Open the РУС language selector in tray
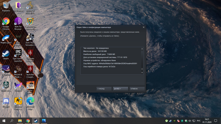 (199, 121)
